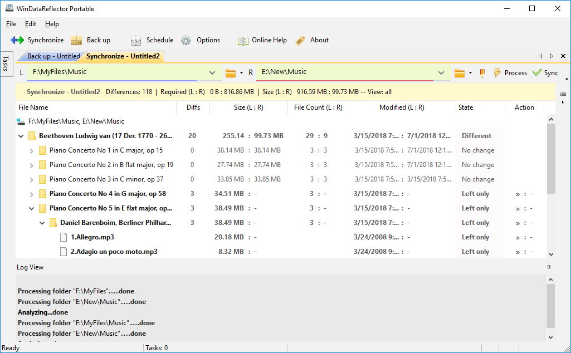Collapse the Beethoven Ludwig van folder
Screen dimensions: 571x353
21,136
